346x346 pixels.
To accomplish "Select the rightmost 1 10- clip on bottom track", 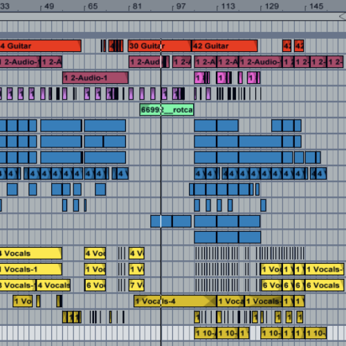I will point(316,333).
